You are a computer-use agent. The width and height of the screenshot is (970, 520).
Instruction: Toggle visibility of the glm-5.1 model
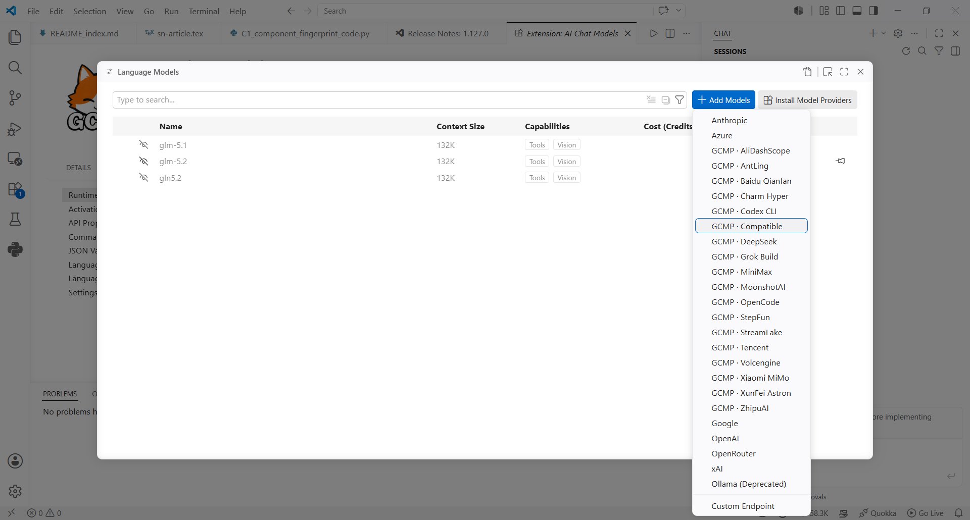pyautogui.click(x=143, y=145)
